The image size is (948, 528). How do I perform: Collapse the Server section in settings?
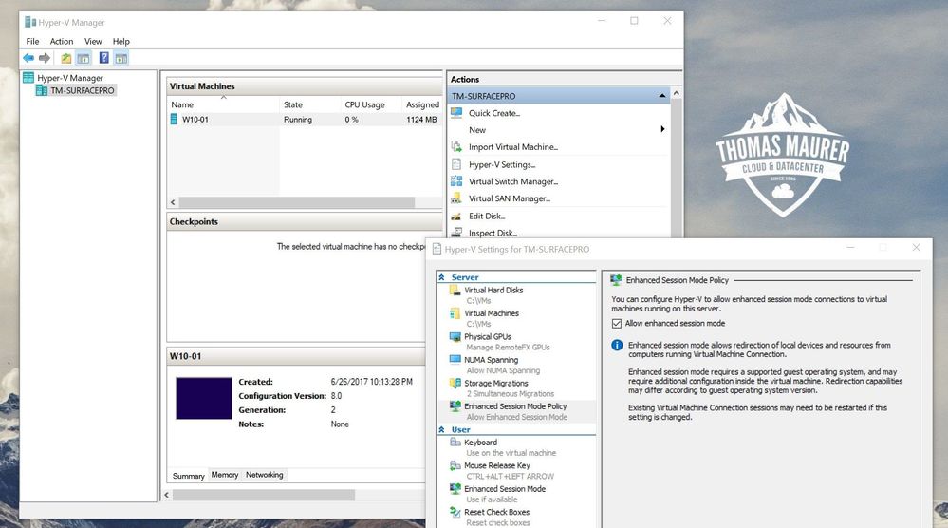tap(442, 277)
